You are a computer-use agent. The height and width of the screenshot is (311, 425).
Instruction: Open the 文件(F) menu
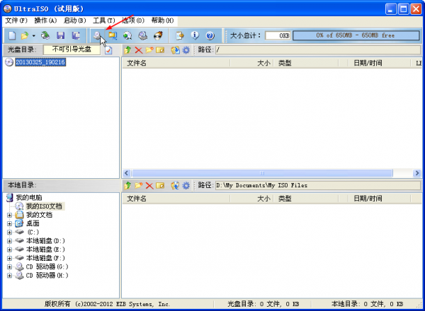point(16,20)
